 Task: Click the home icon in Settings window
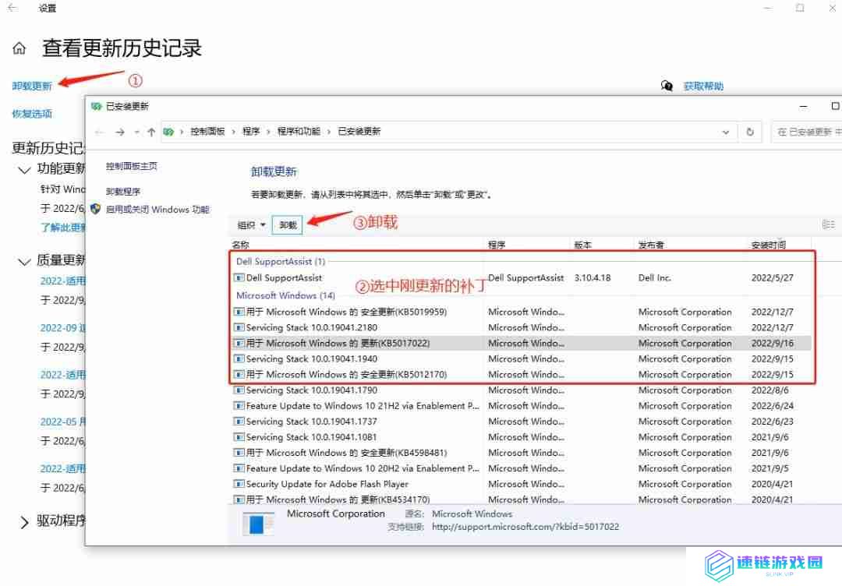[19, 49]
